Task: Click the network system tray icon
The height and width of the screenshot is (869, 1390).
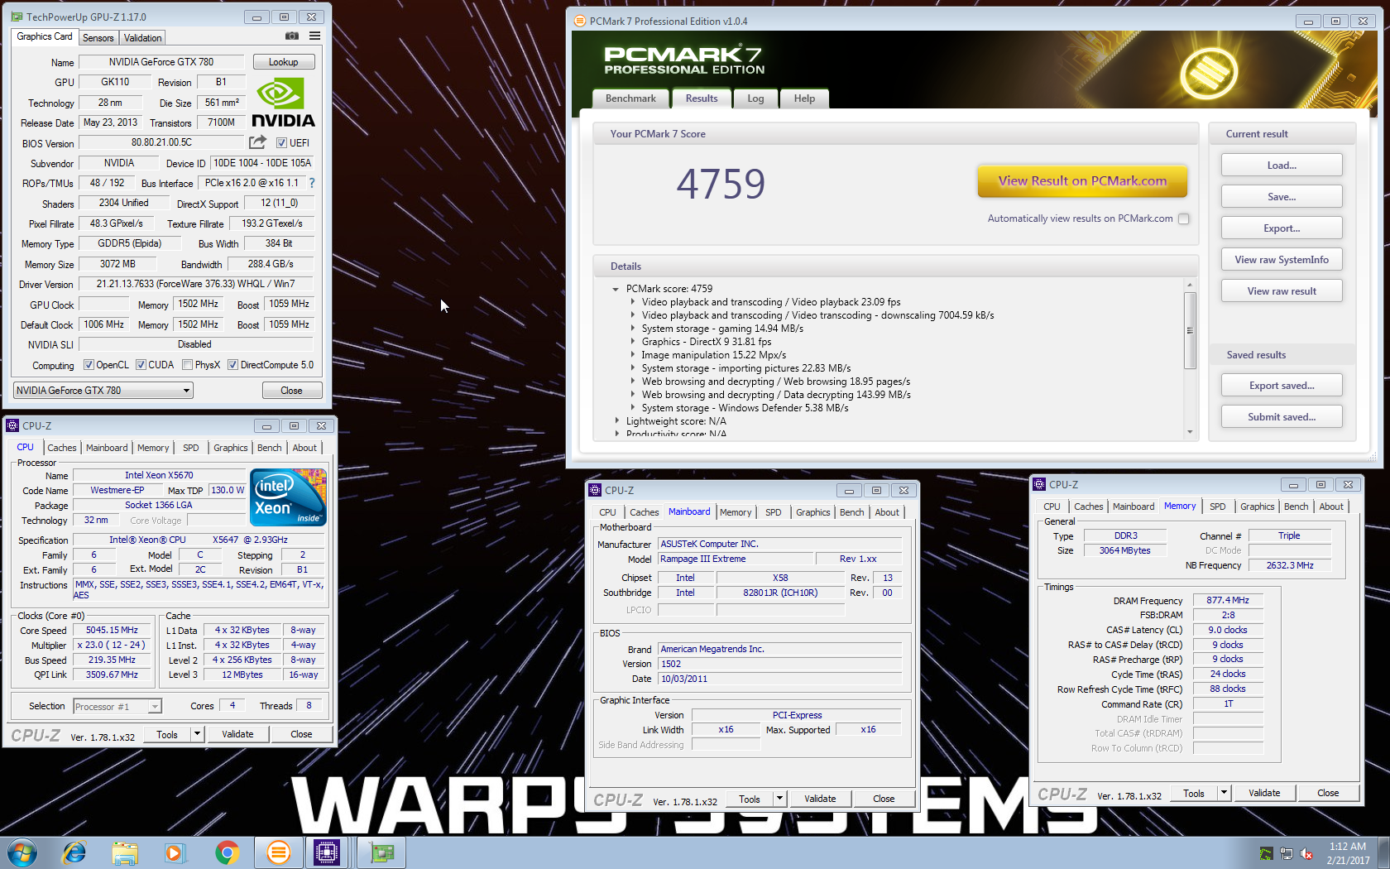Action: (x=1287, y=853)
